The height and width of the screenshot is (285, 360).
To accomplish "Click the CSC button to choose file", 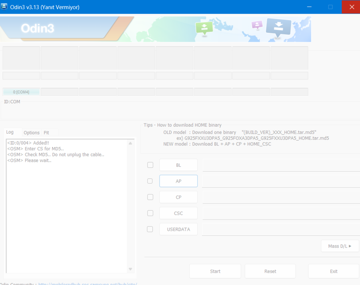I will [x=178, y=213].
